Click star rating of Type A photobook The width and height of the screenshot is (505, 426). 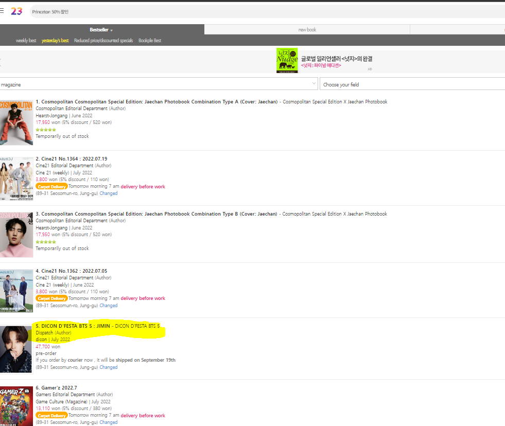46,130
